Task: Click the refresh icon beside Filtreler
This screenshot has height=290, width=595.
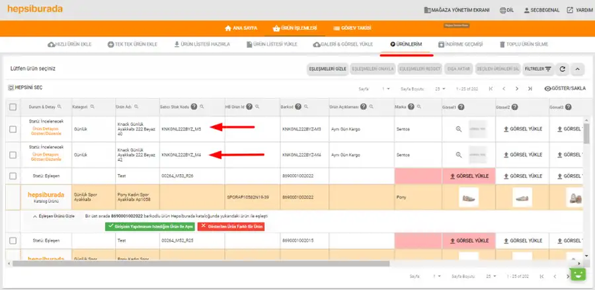Action: click(x=563, y=69)
